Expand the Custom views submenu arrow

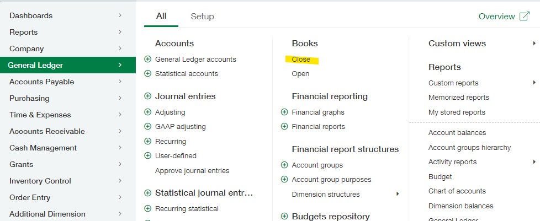pos(534,43)
